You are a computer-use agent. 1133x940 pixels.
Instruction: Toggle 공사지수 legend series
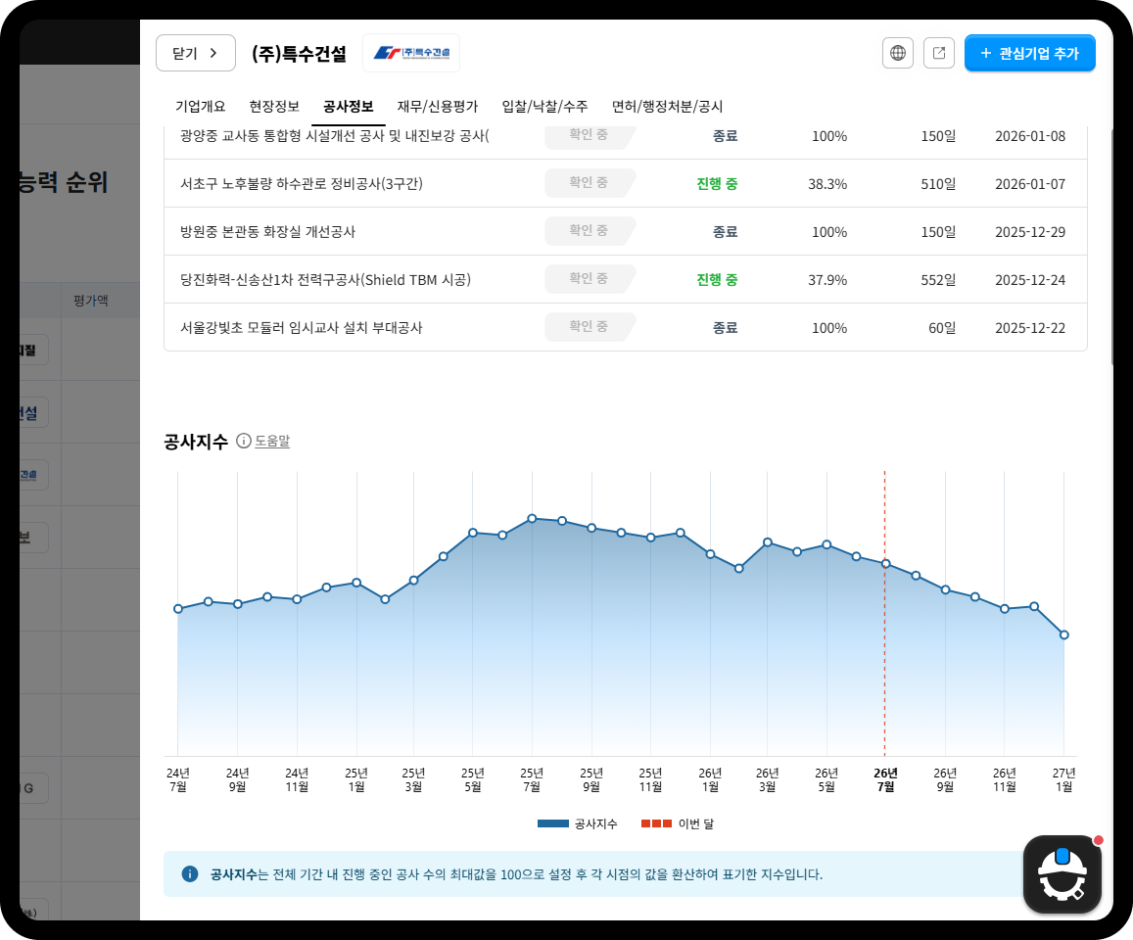578,823
